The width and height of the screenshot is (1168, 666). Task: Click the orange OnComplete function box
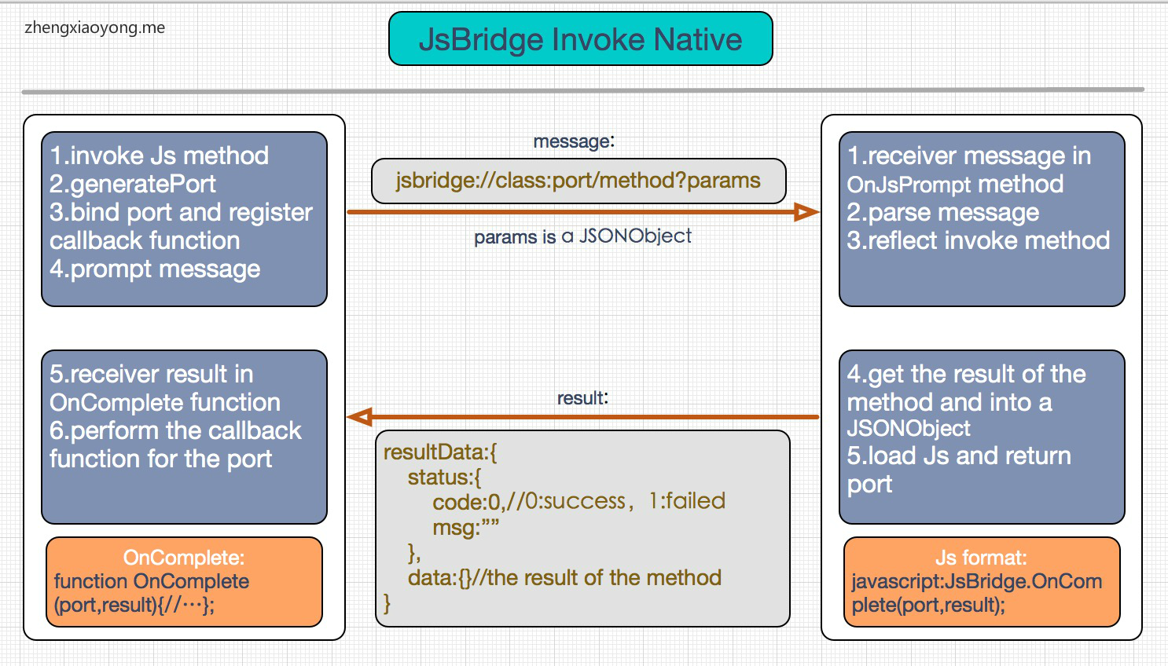point(184,581)
